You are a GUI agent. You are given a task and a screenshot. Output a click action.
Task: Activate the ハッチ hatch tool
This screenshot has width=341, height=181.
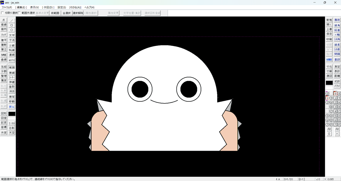(x=4, y=35)
